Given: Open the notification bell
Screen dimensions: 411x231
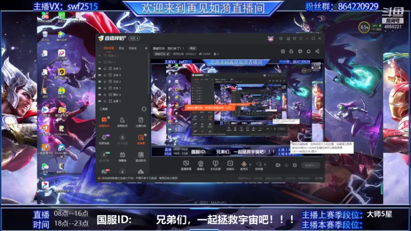Looking at the screenshot, I should (309, 51).
